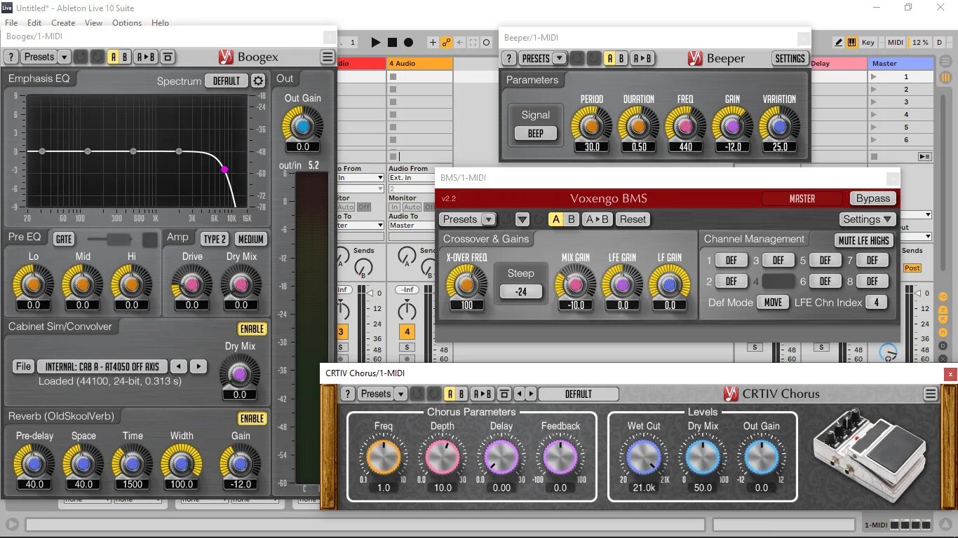
Task: Open the File menu in Ableton
Action: tap(11, 22)
